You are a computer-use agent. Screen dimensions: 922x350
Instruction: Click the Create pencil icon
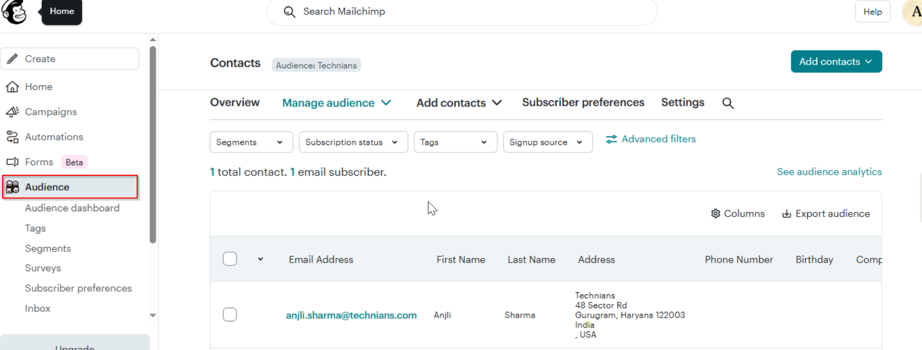(x=13, y=59)
